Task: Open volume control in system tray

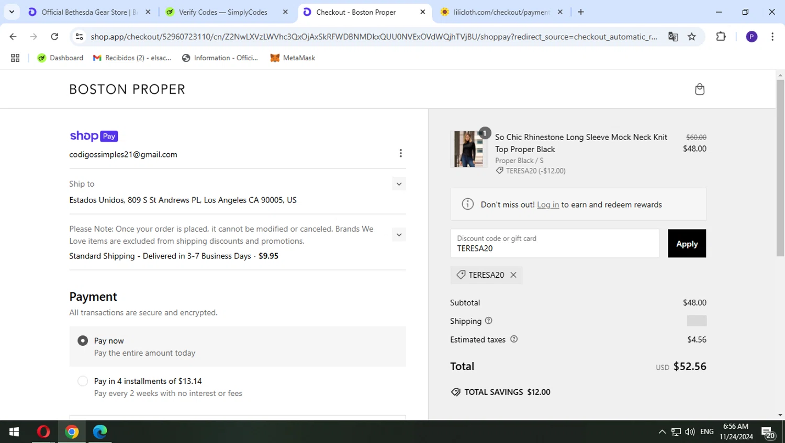Action: click(x=690, y=431)
